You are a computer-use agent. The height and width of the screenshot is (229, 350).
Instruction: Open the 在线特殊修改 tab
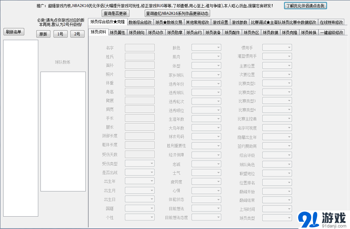pos(331,22)
